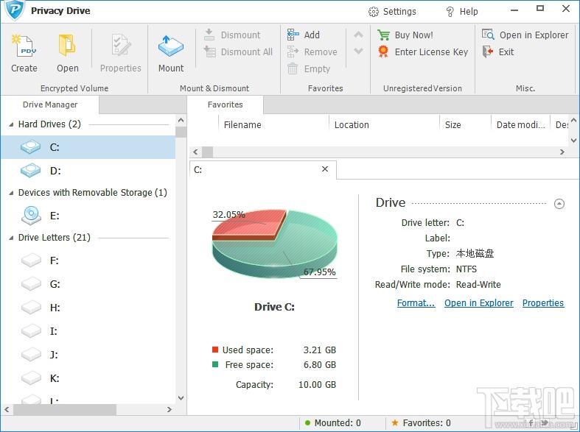Viewport: 580px width, 432px height.
Task: Select hard drive C: in tree
Action: pos(88,147)
